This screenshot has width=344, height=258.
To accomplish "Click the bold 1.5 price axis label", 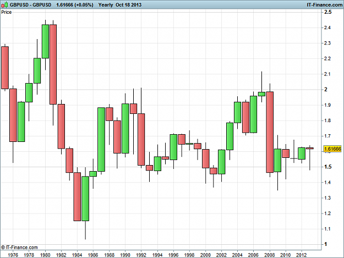I will (x=328, y=167).
